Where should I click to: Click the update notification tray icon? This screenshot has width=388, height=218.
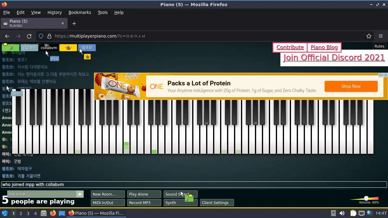pyautogui.click(x=370, y=213)
